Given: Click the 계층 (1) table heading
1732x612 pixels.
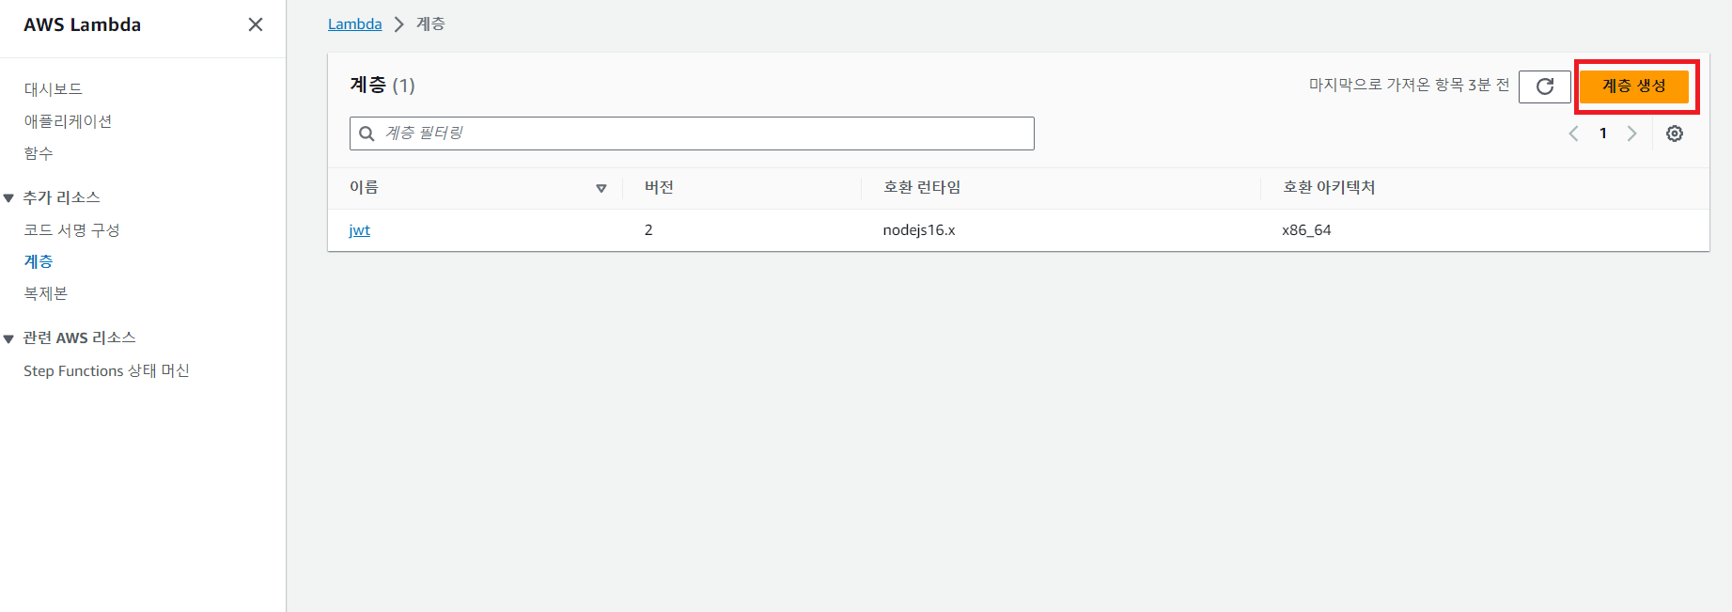Looking at the screenshot, I should (382, 86).
